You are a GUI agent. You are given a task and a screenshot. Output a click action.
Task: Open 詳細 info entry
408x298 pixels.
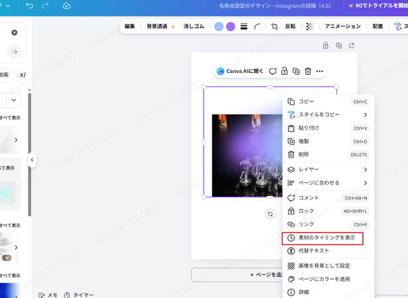click(x=328, y=292)
